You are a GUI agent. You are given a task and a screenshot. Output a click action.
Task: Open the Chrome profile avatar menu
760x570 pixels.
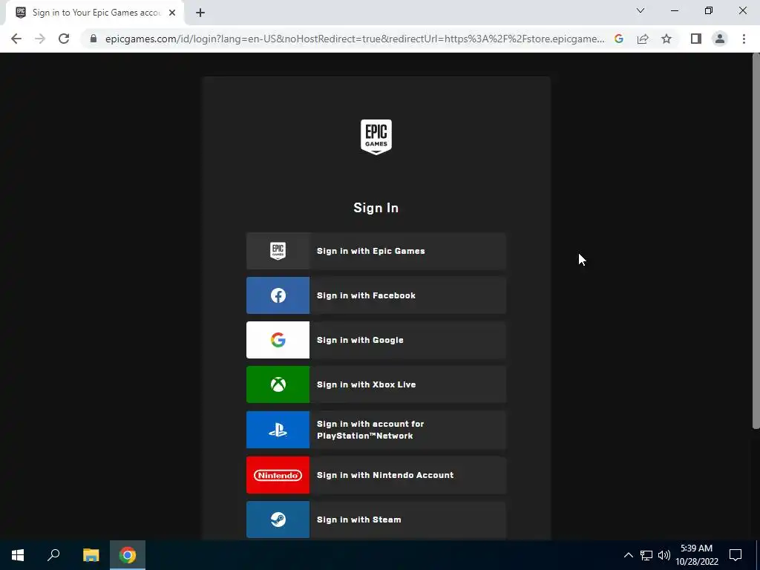(x=720, y=39)
